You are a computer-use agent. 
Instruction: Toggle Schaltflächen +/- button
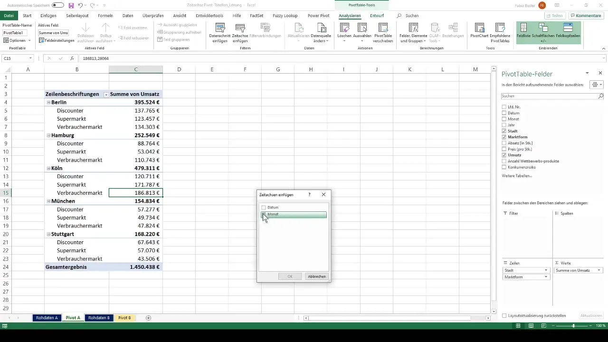coord(543,32)
